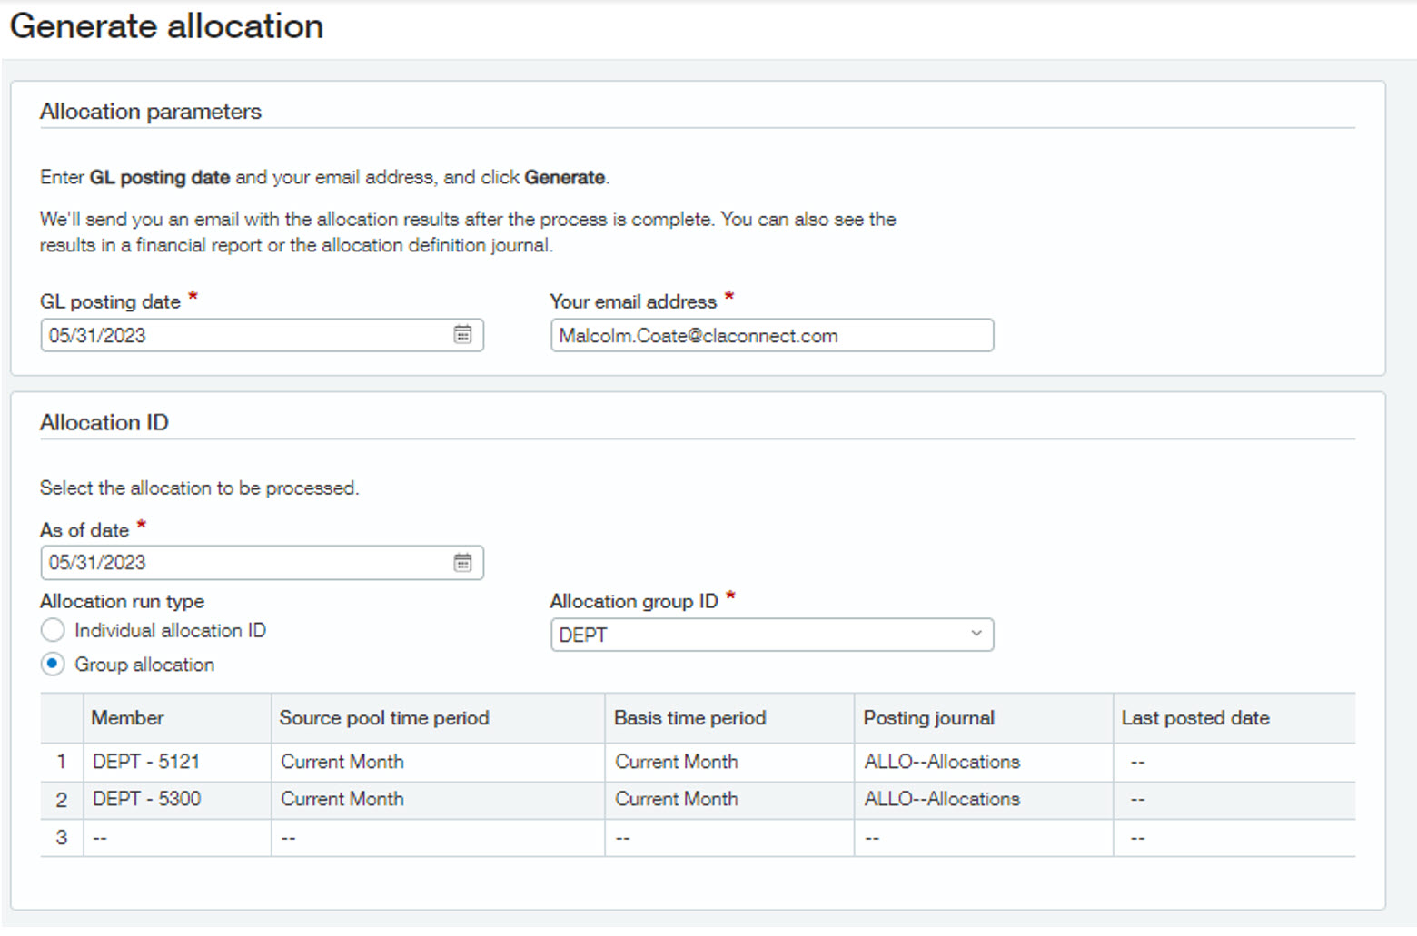Screen dimensions: 1417x936
Task: Click ALLO--Allocations journal for DEPT - 5121
Action: coord(942,762)
